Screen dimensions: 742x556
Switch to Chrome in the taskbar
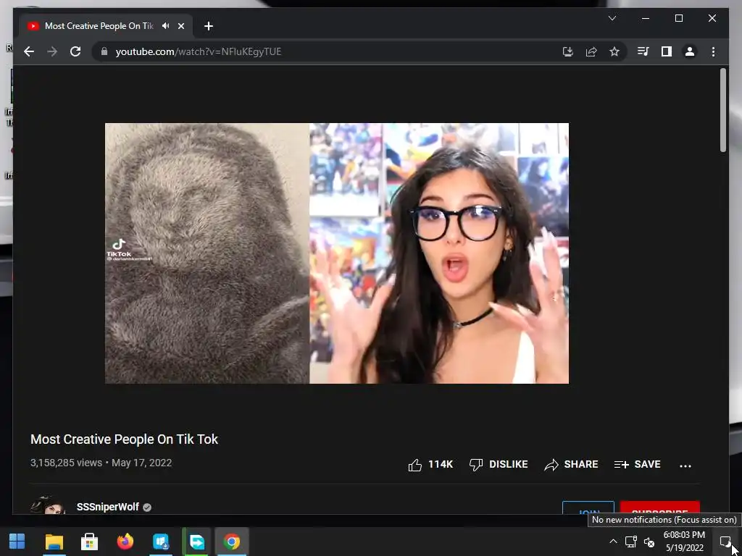point(232,542)
